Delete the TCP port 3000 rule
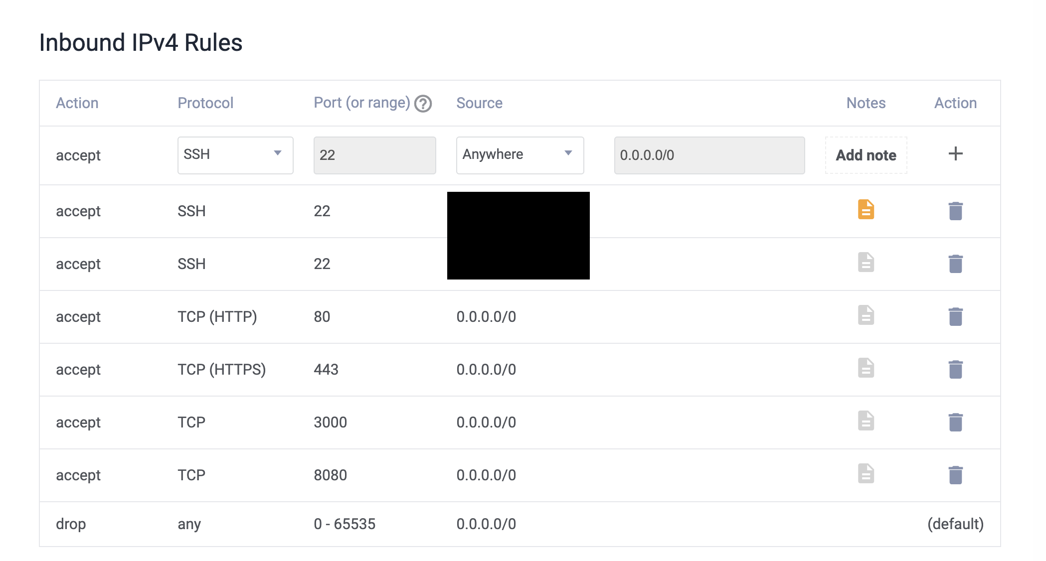This screenshot has height=561, width=1046. coord(955,422)
